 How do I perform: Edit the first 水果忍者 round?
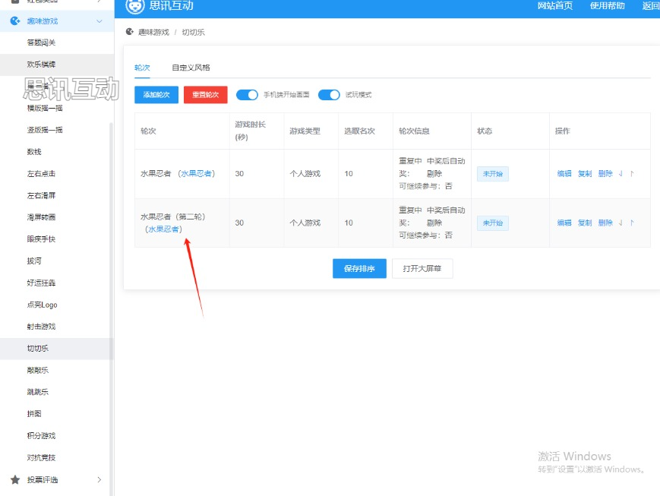pos(564,173)
